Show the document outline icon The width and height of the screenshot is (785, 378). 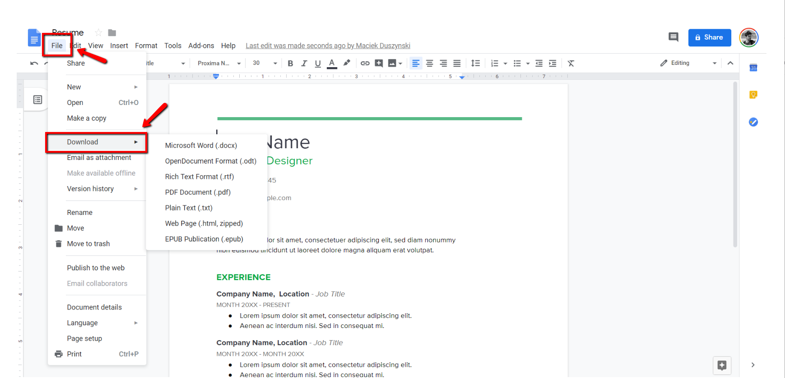(38, 100)
